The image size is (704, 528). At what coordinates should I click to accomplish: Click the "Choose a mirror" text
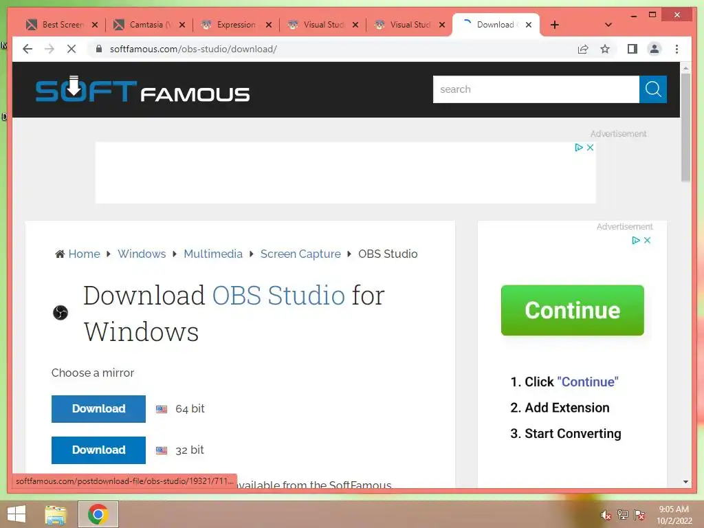click(93, 373)
